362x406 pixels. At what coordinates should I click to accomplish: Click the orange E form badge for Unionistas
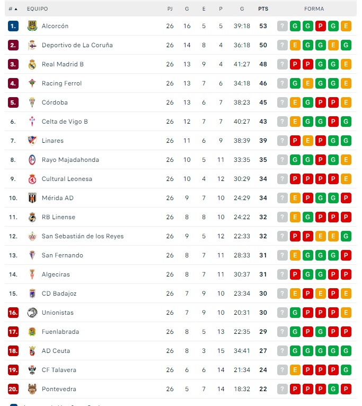click(x=346, y=313)
